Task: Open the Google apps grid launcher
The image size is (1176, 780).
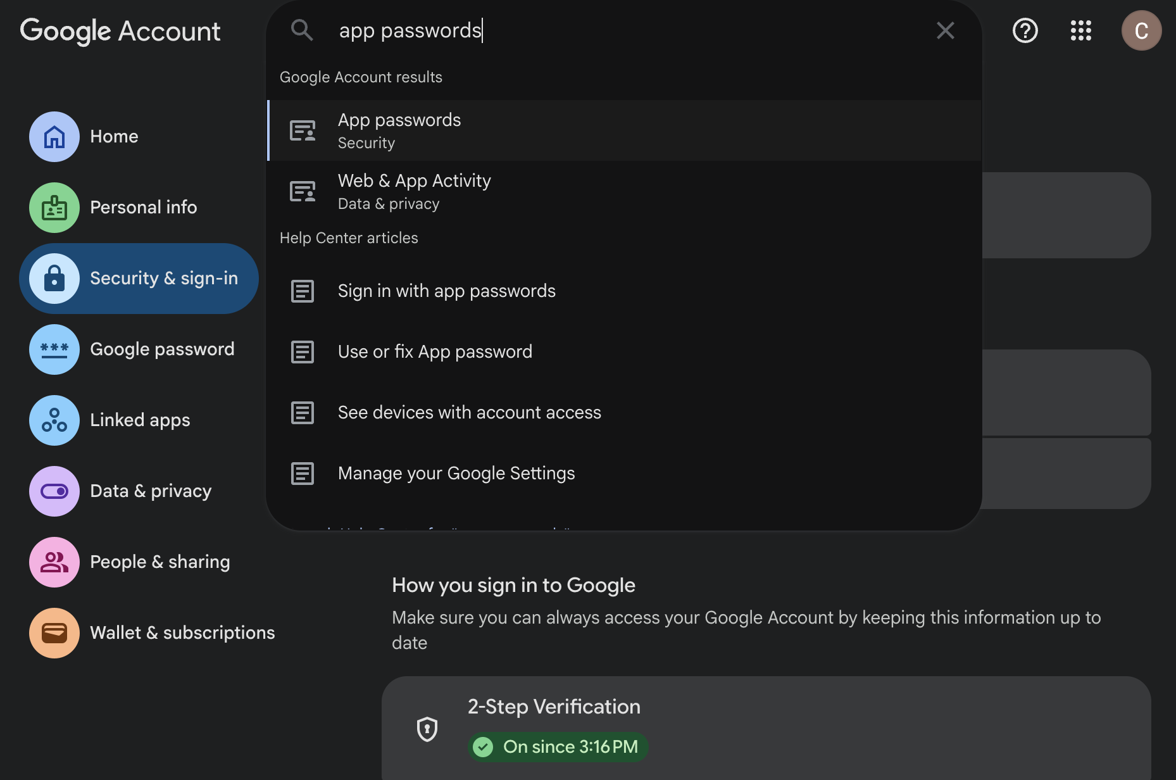Action: coord(1080,30)
